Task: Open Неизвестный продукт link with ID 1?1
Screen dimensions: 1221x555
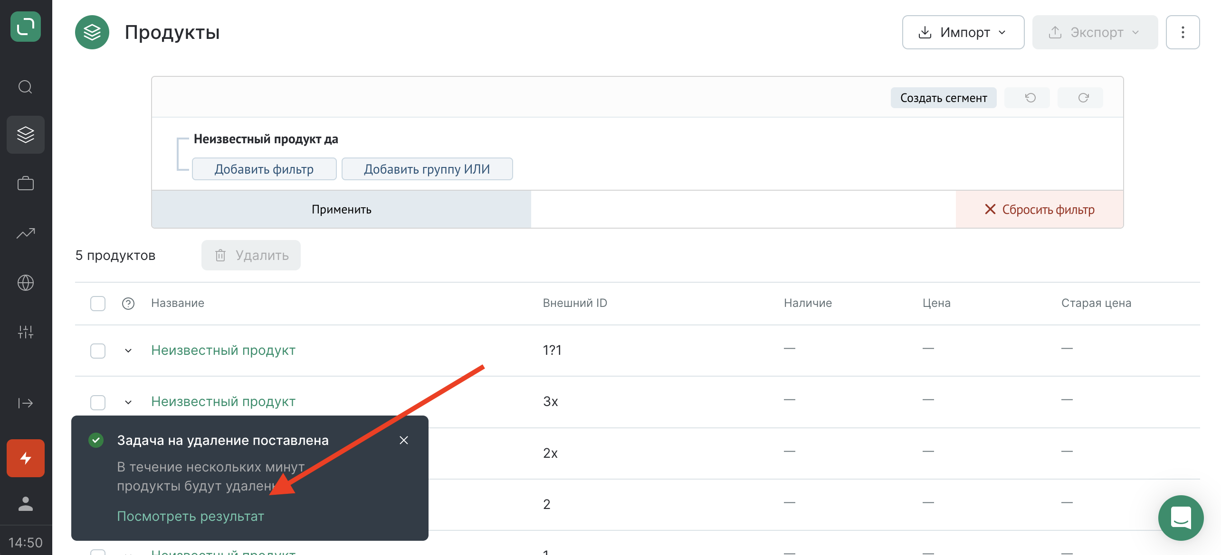Action: (223, 350)
